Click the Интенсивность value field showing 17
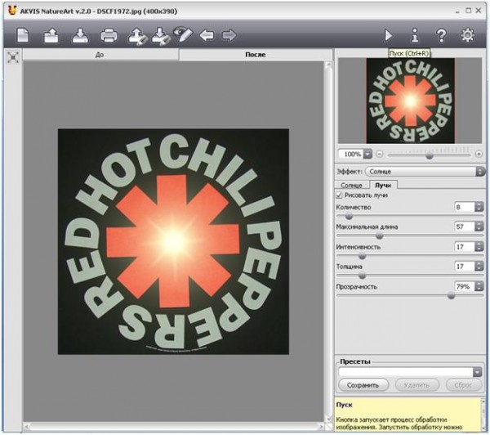 click(x=465, y=247)
